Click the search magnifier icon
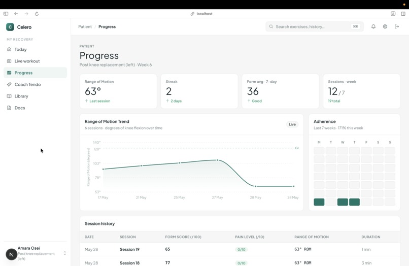The width and height of the screenshot is (409, 266). [271, 26]
